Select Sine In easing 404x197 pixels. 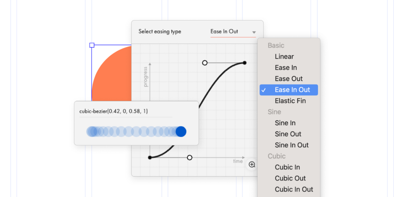285,123
